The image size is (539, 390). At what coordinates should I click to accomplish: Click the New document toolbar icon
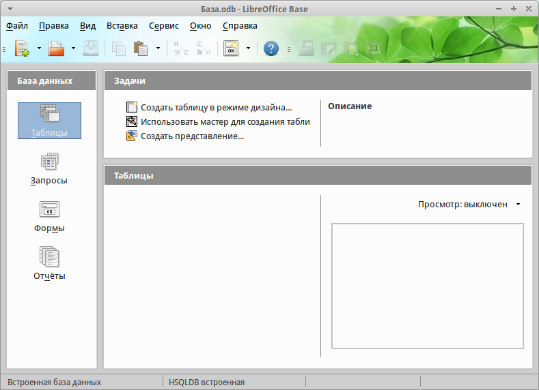(22, 48)
